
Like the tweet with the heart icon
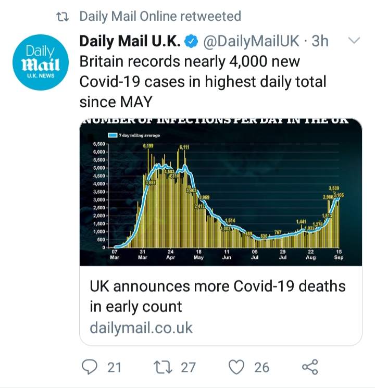[237, 367]
